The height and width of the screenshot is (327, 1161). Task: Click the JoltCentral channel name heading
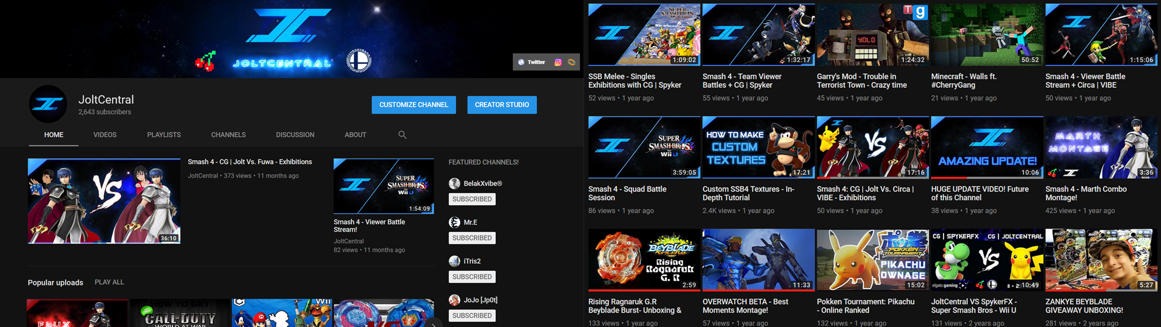pyautogui.click(x=106, y=100)
